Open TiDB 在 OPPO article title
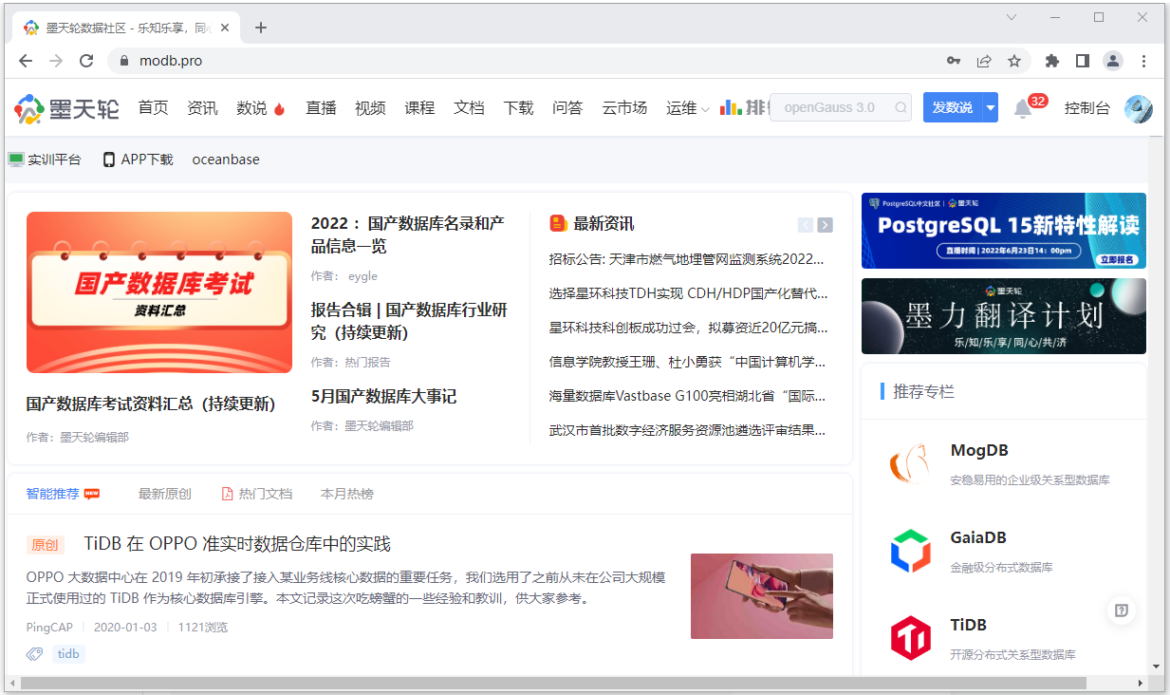The width and height of the screenshot is (1170, 695). point(237,544)
